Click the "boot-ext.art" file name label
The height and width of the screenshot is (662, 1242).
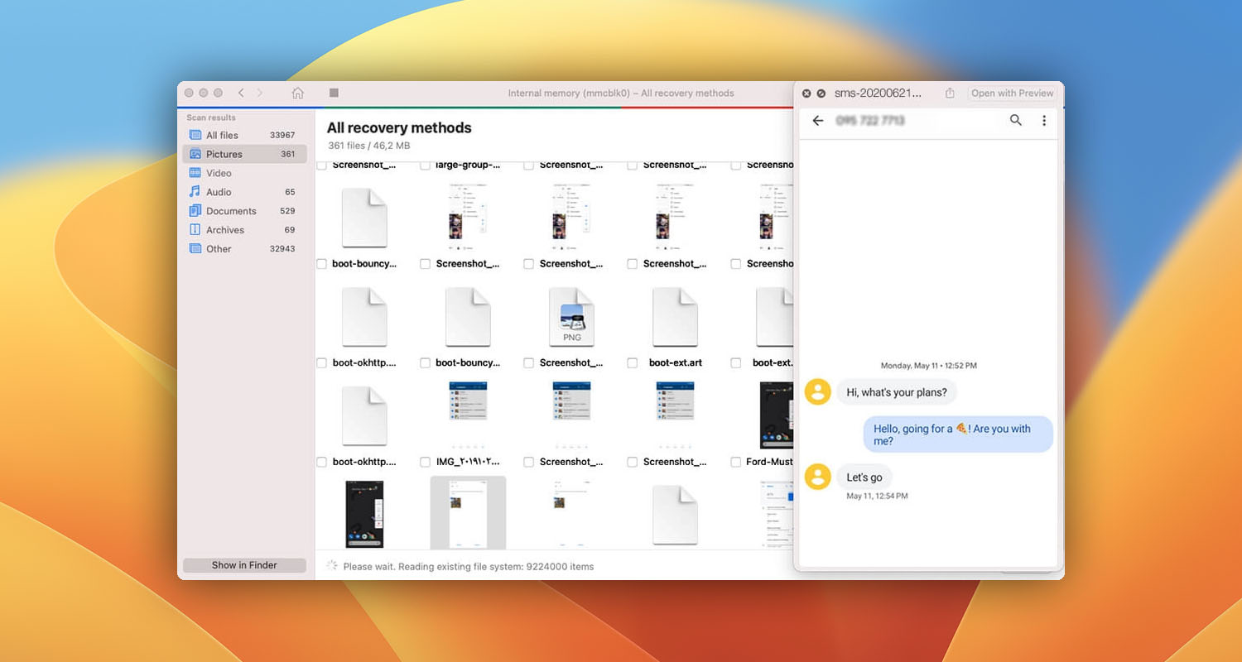point(675,363)
